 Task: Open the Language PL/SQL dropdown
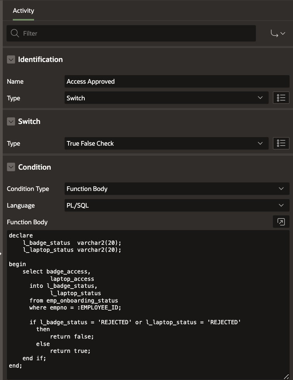177,205
